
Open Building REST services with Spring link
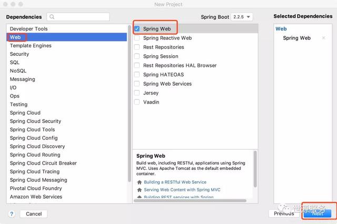pos(179,197)
